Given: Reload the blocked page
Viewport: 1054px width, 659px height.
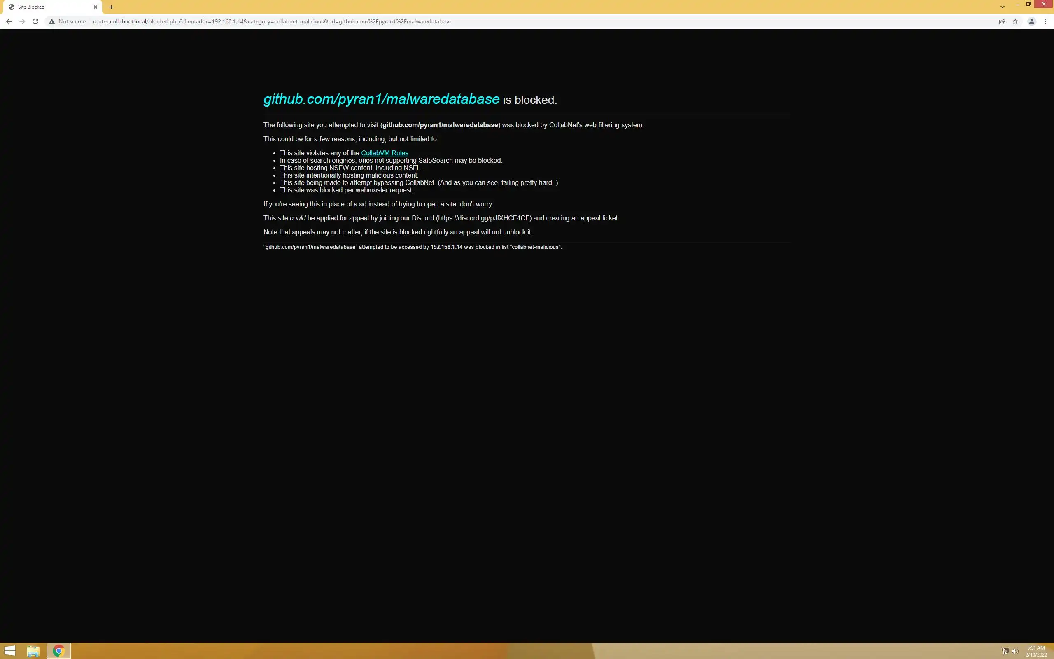Looking at the screenshot, I should (36, 21).
